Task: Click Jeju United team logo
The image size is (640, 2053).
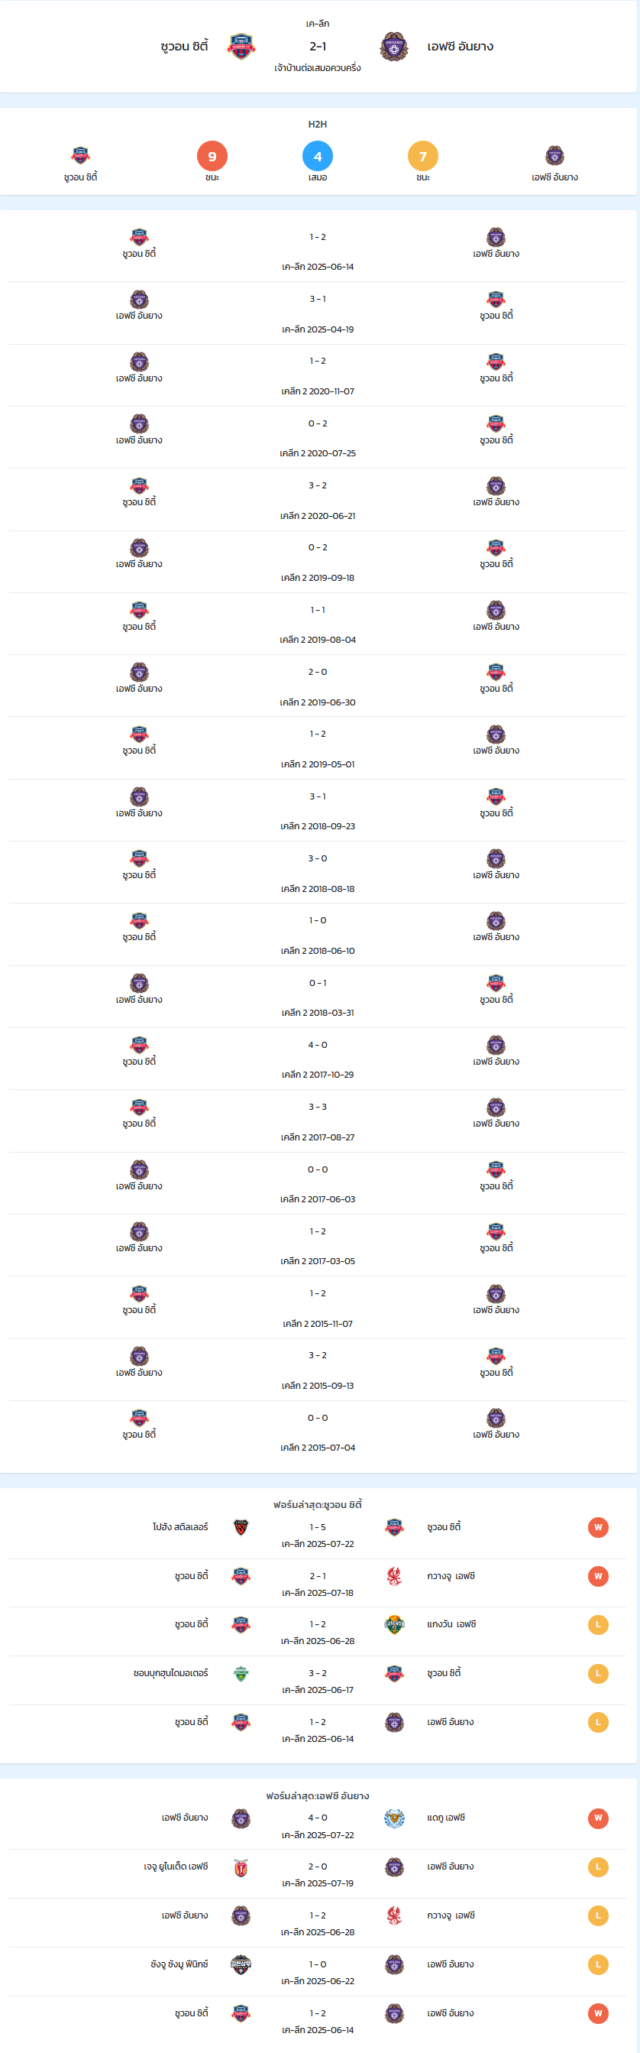Action: pos(241,1867)
